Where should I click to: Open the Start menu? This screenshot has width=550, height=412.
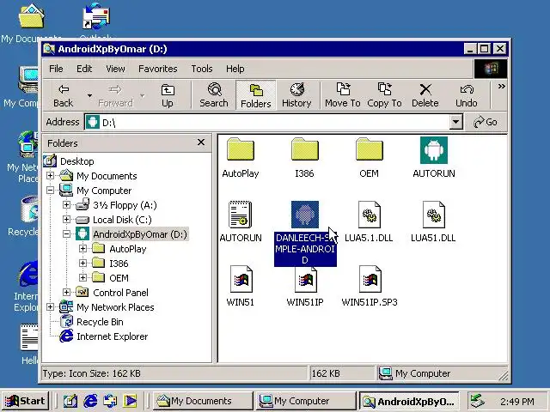(25, 401)
